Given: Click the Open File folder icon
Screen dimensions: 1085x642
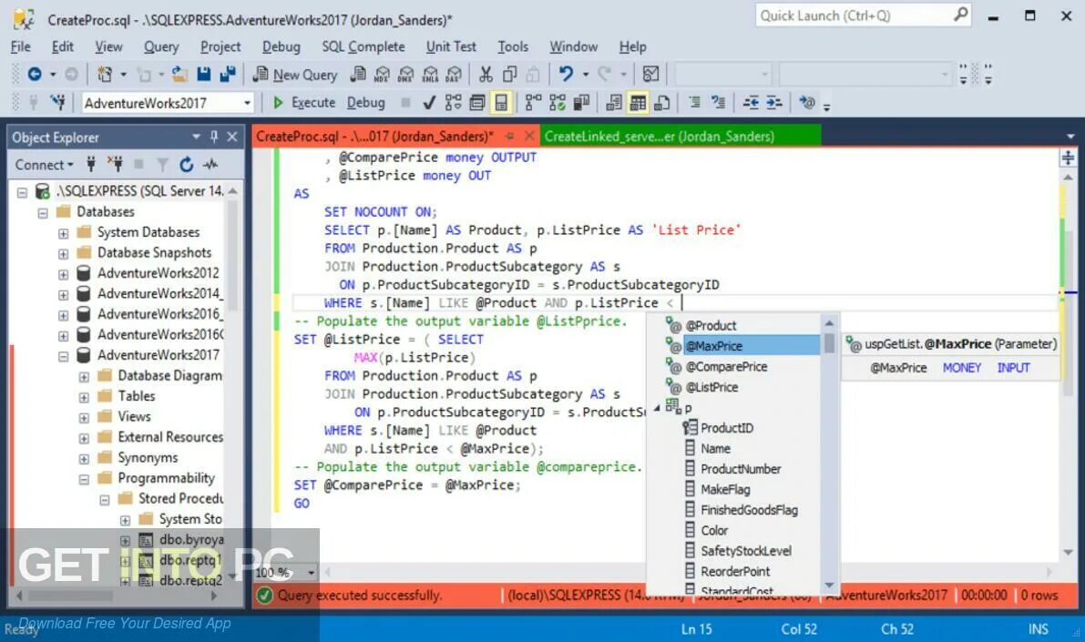Looking at the screenshot, I should pos(179,74).
